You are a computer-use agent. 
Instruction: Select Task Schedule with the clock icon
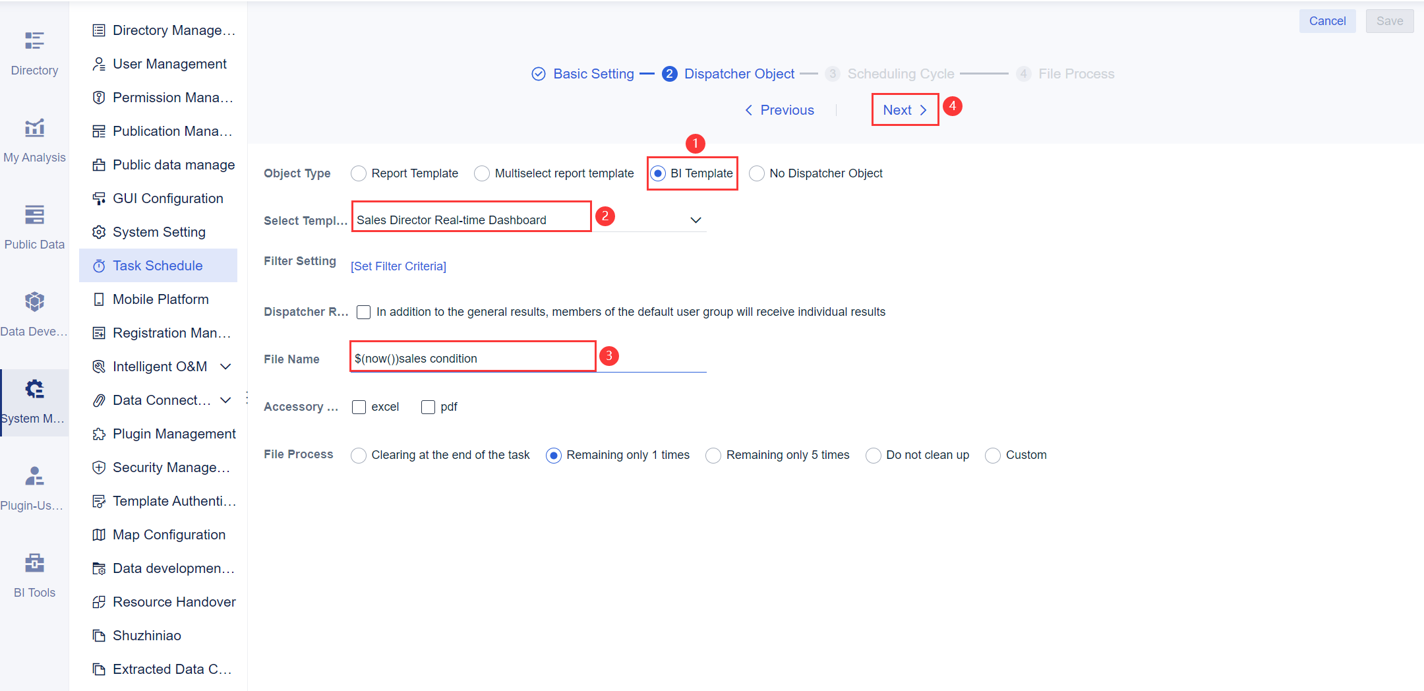point(158,265)
